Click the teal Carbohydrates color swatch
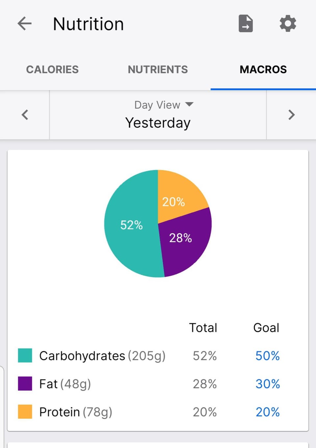316x448 pixels. click(25, 356)
